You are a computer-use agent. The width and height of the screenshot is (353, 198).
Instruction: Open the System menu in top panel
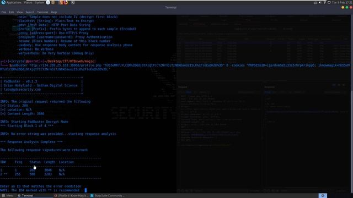[x=40, y=2]
